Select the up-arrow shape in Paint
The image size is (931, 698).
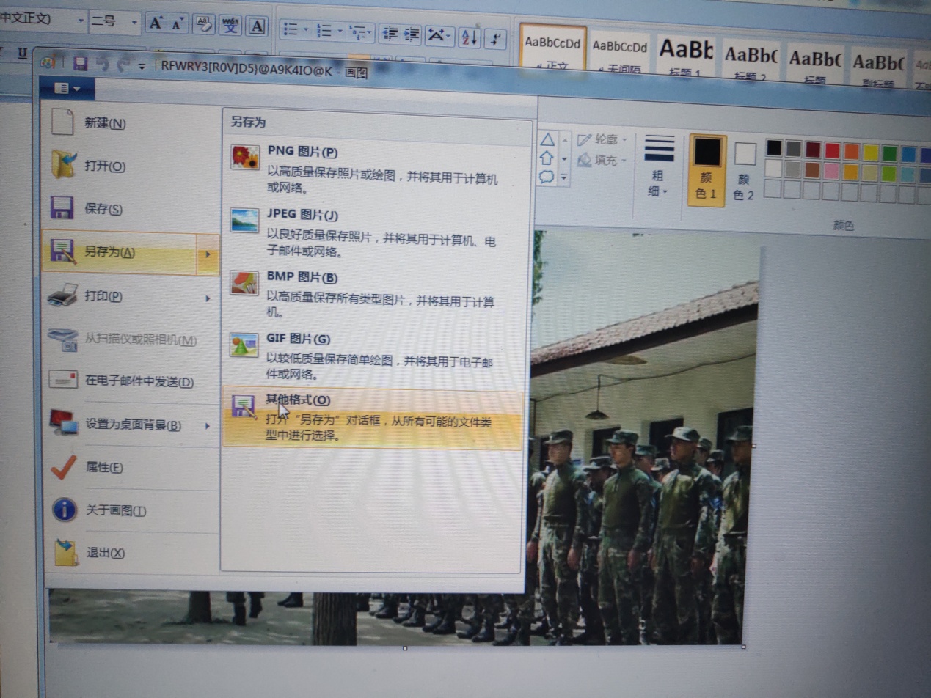(547, 158)
